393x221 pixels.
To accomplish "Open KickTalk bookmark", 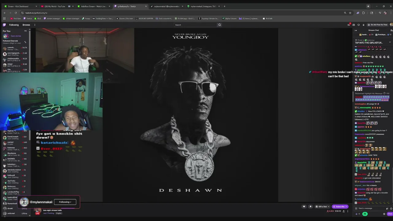I will click(267, 18).
